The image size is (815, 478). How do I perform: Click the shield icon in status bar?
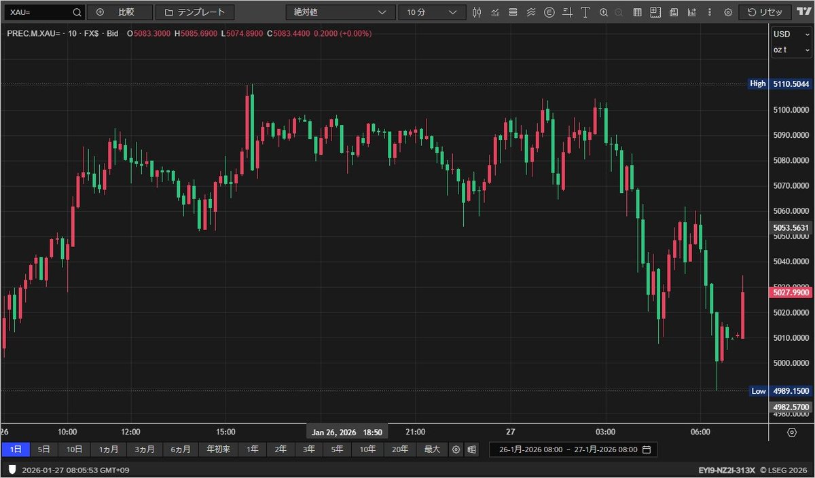tap(12, 470)
